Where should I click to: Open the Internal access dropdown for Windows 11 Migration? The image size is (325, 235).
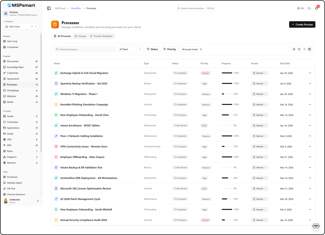(x=259, y=94)
